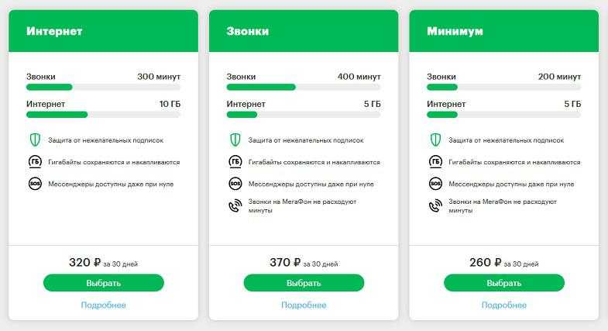608x331 pixels.
Task: Click the 10 ГБ internet bar in Интернет
Action: 104,115
